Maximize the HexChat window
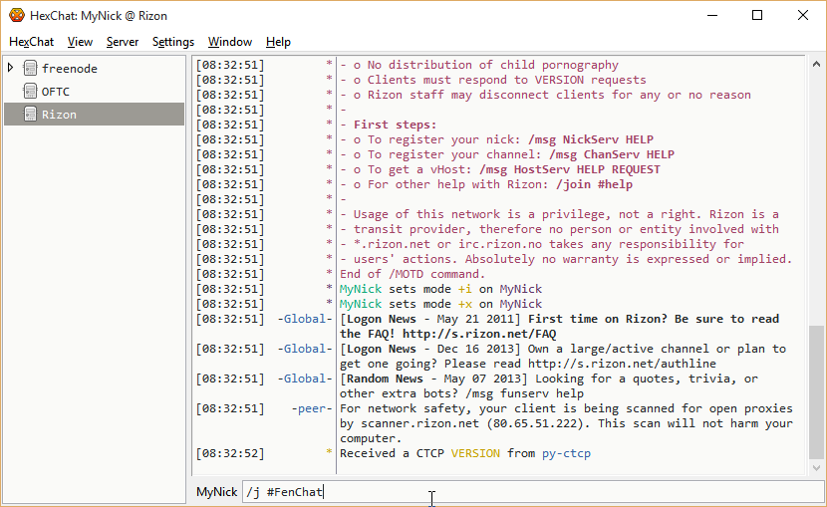The height and width of the screenshot is (507, 827). 757,15
